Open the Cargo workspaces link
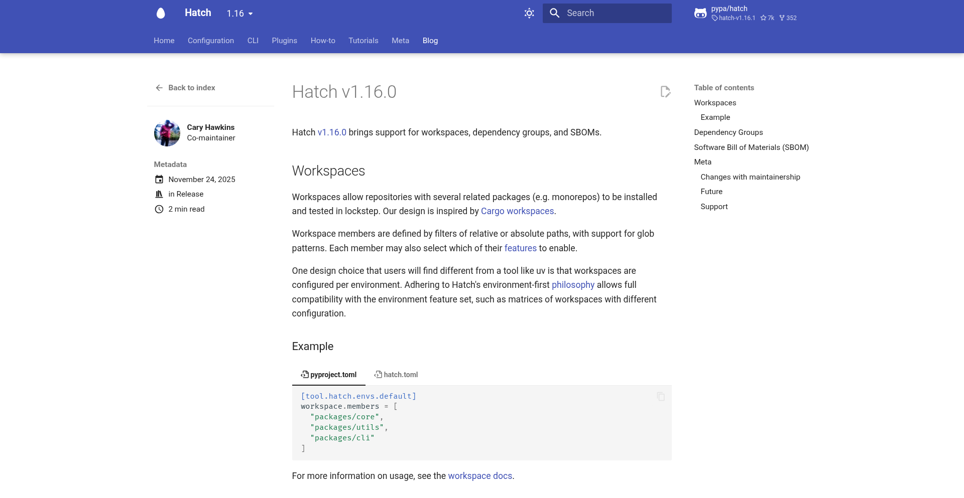964x498 pixels. [x=517, y=211]
